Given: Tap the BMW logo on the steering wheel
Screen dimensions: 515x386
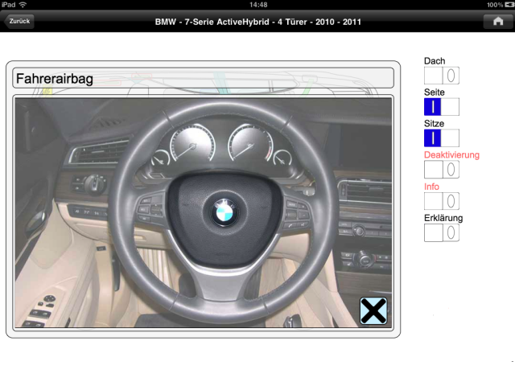Looking at the screenshot, I should tap(223, 211).
